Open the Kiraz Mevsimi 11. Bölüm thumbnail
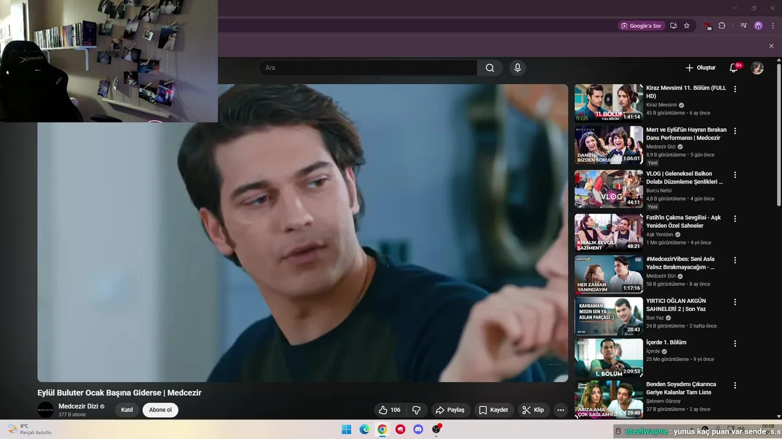Screen dimensions: 782x439 608,103
